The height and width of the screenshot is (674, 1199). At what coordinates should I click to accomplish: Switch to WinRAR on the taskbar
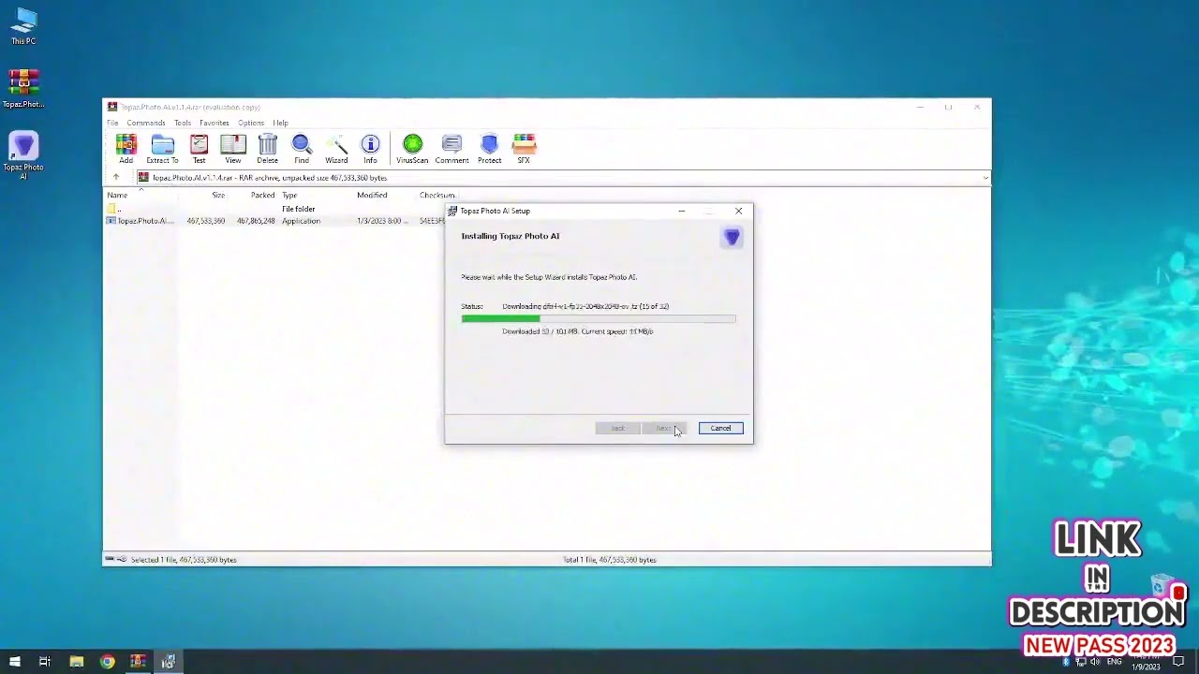pos(138,662)
